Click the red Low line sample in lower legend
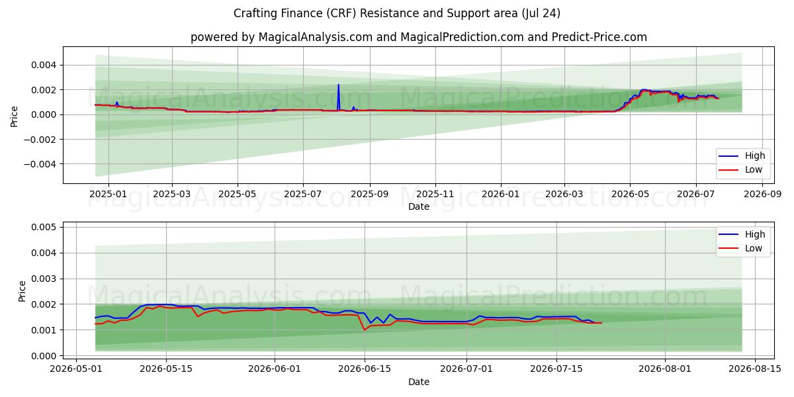 point(730,249)
